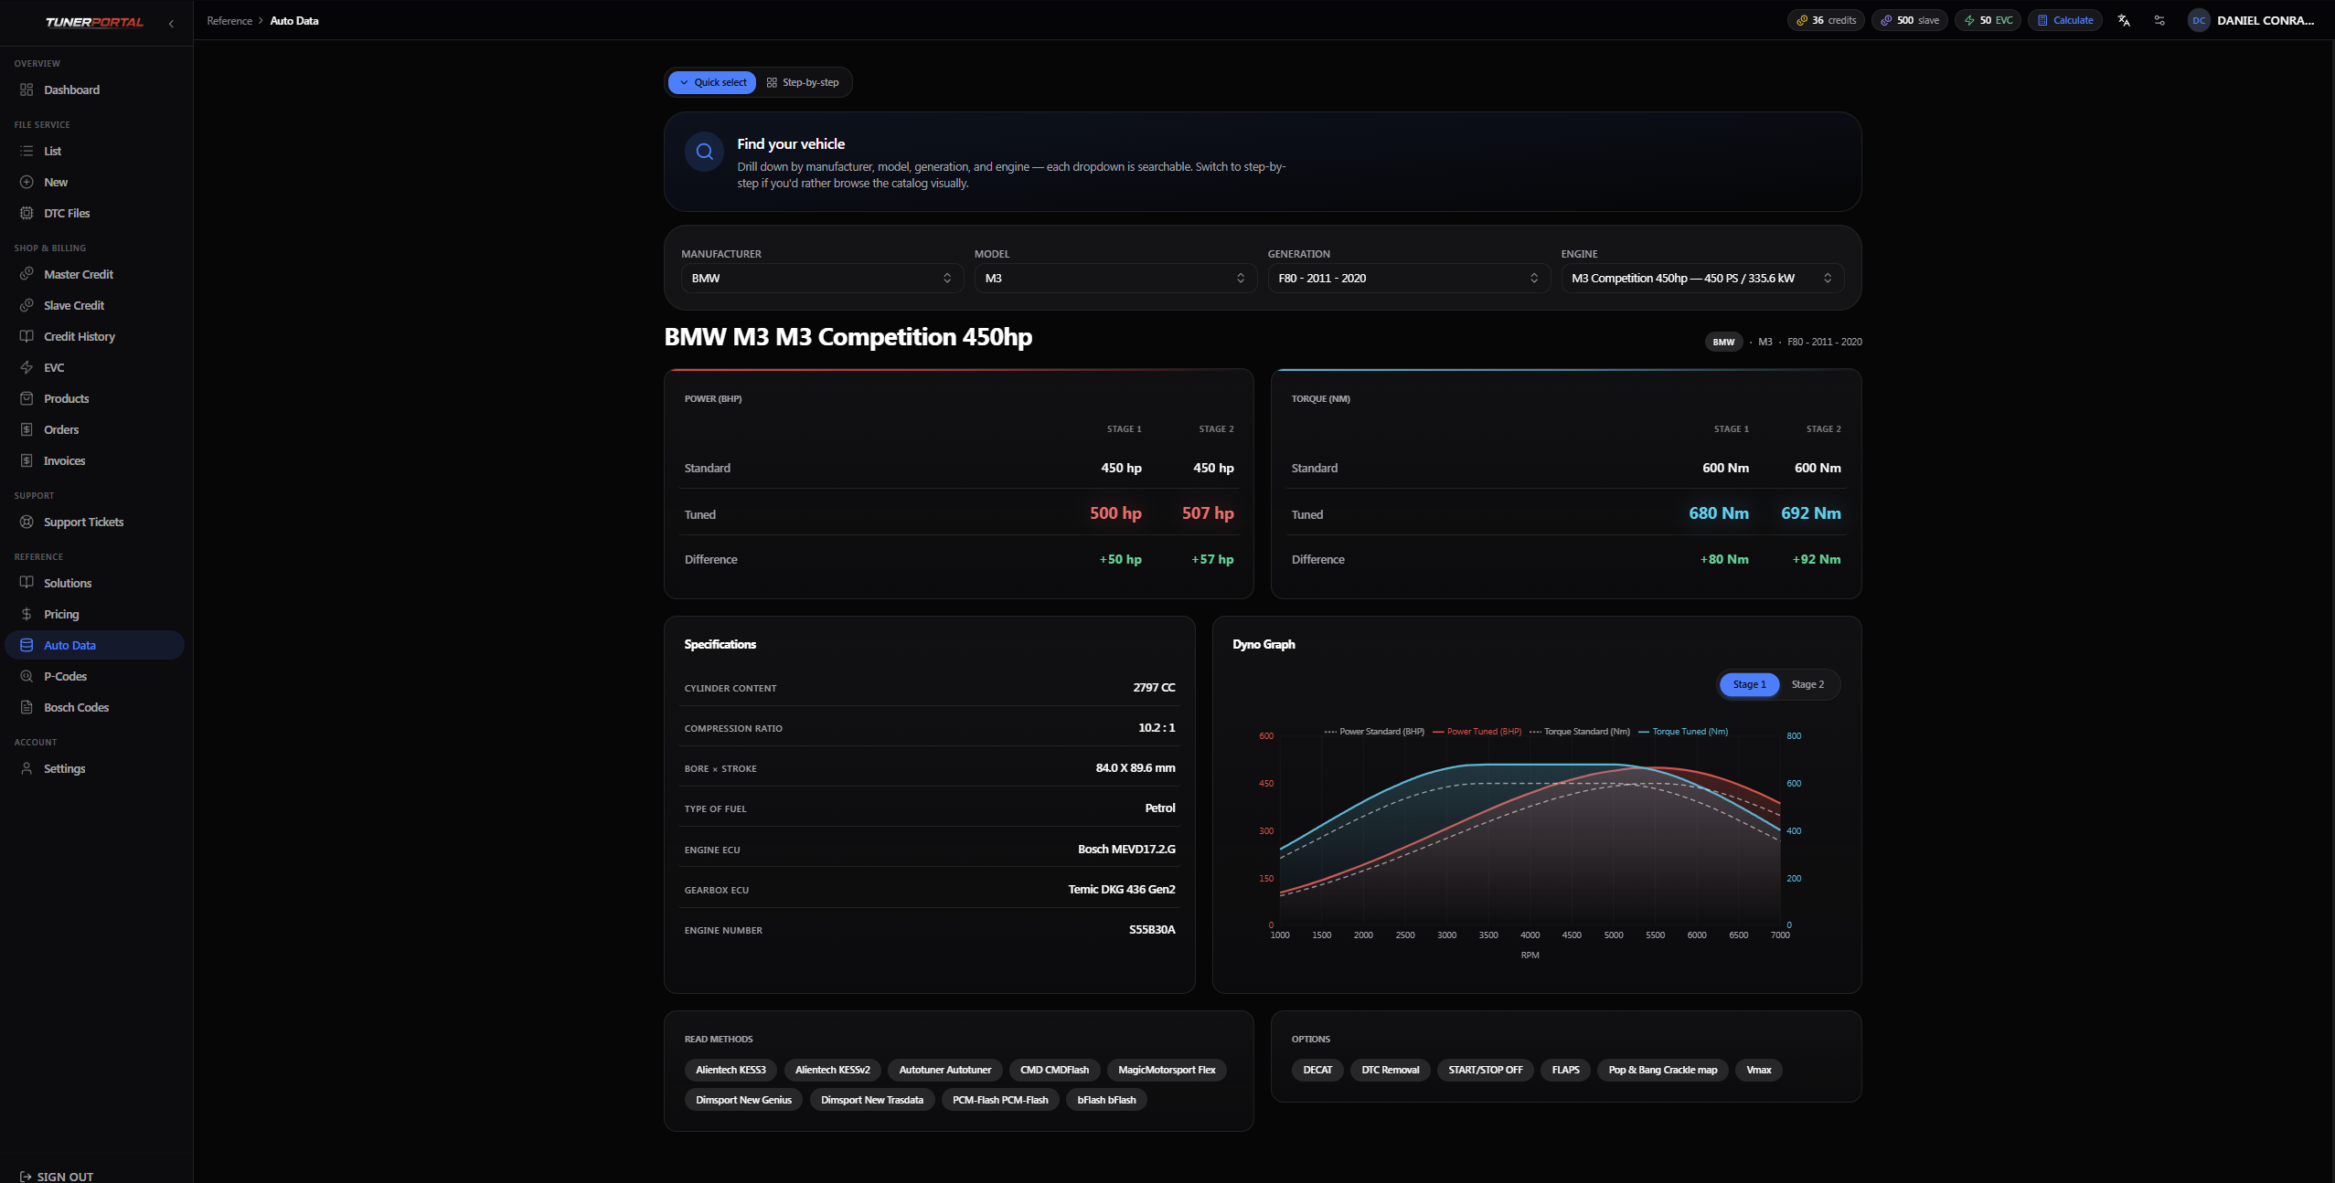Click the P-Codes search icon

[27, 676]
